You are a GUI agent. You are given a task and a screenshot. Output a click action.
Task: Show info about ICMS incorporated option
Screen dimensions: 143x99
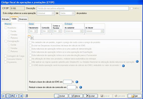(123, 66)
